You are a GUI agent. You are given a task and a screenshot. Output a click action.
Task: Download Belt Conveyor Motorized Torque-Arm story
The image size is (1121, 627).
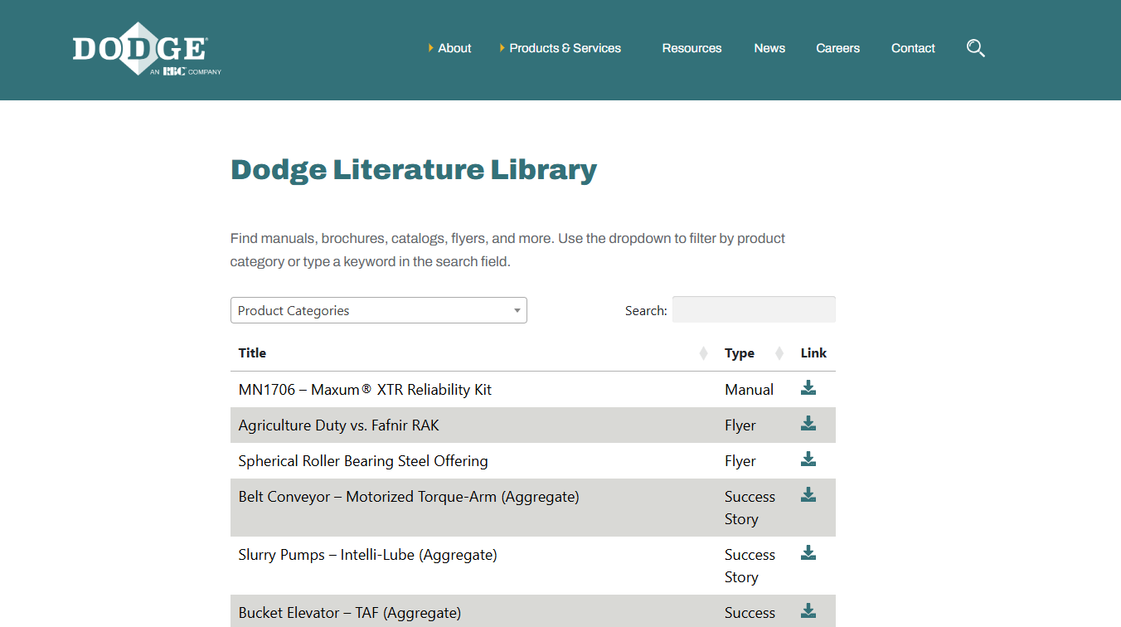[x=808, y=494]
